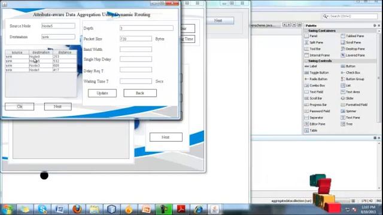
Task: Focus the Delay Req T field
Action: [x=136, y=70]
